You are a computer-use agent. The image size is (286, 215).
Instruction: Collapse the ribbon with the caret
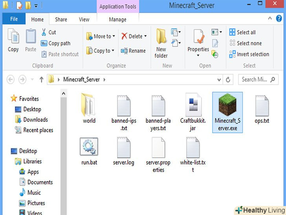[270, 18]
